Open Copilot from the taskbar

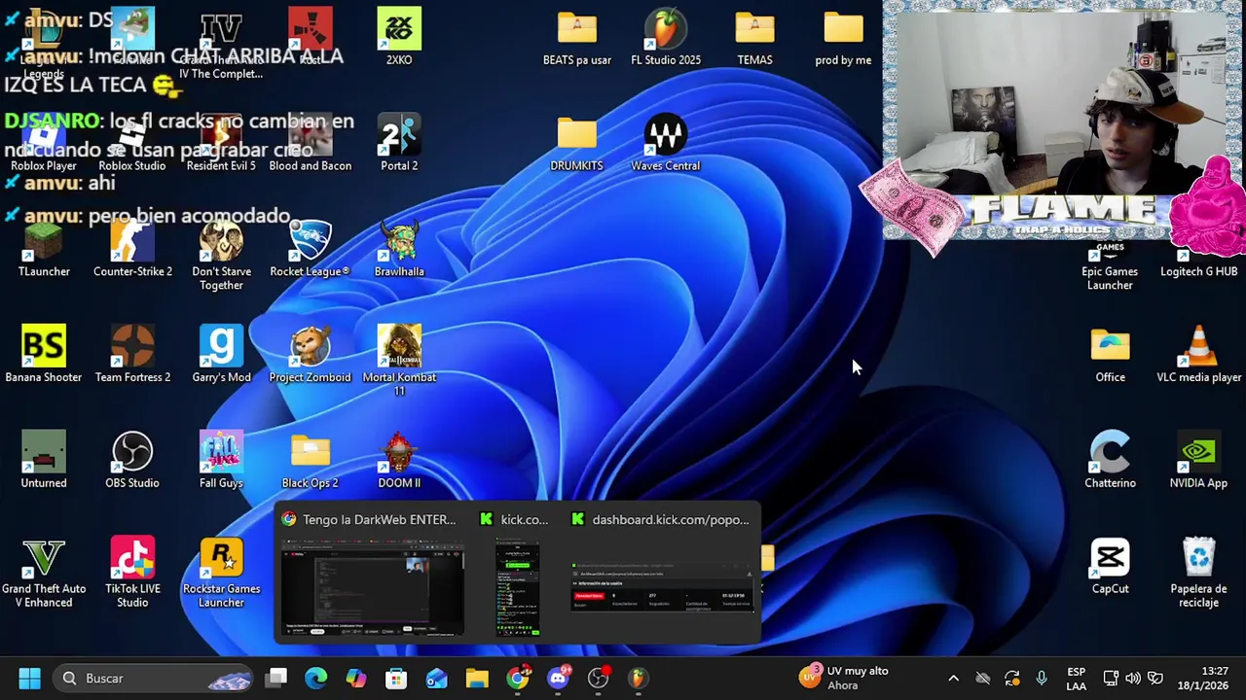pyautogui.click(x=356, y=678)
